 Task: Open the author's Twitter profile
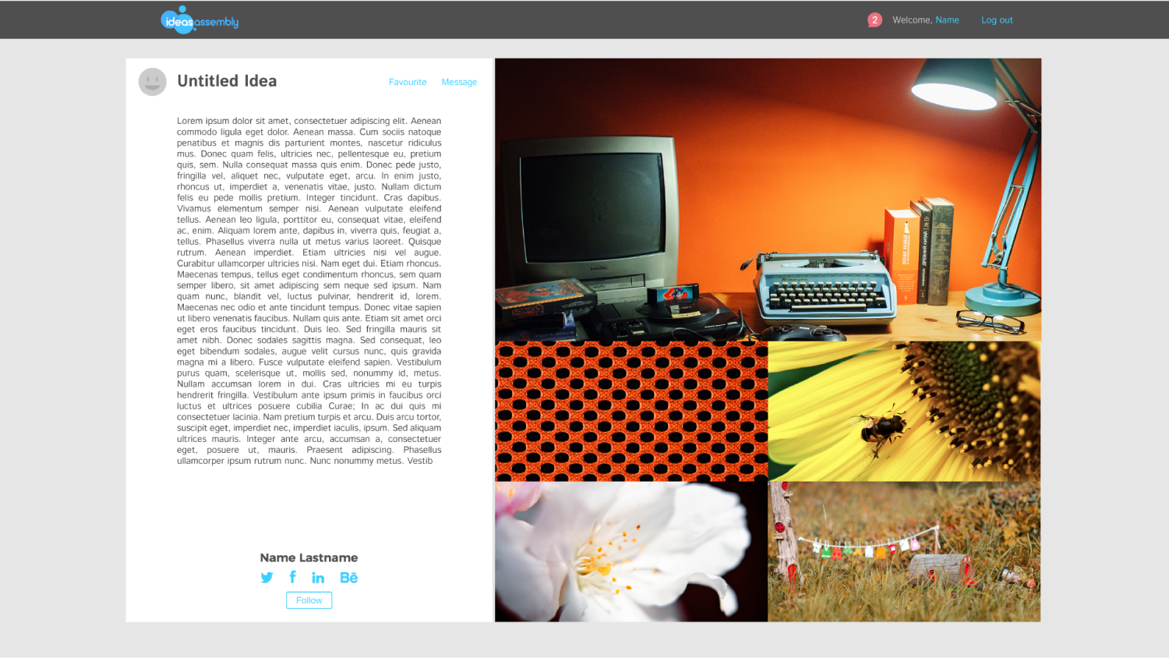point(267,578)
